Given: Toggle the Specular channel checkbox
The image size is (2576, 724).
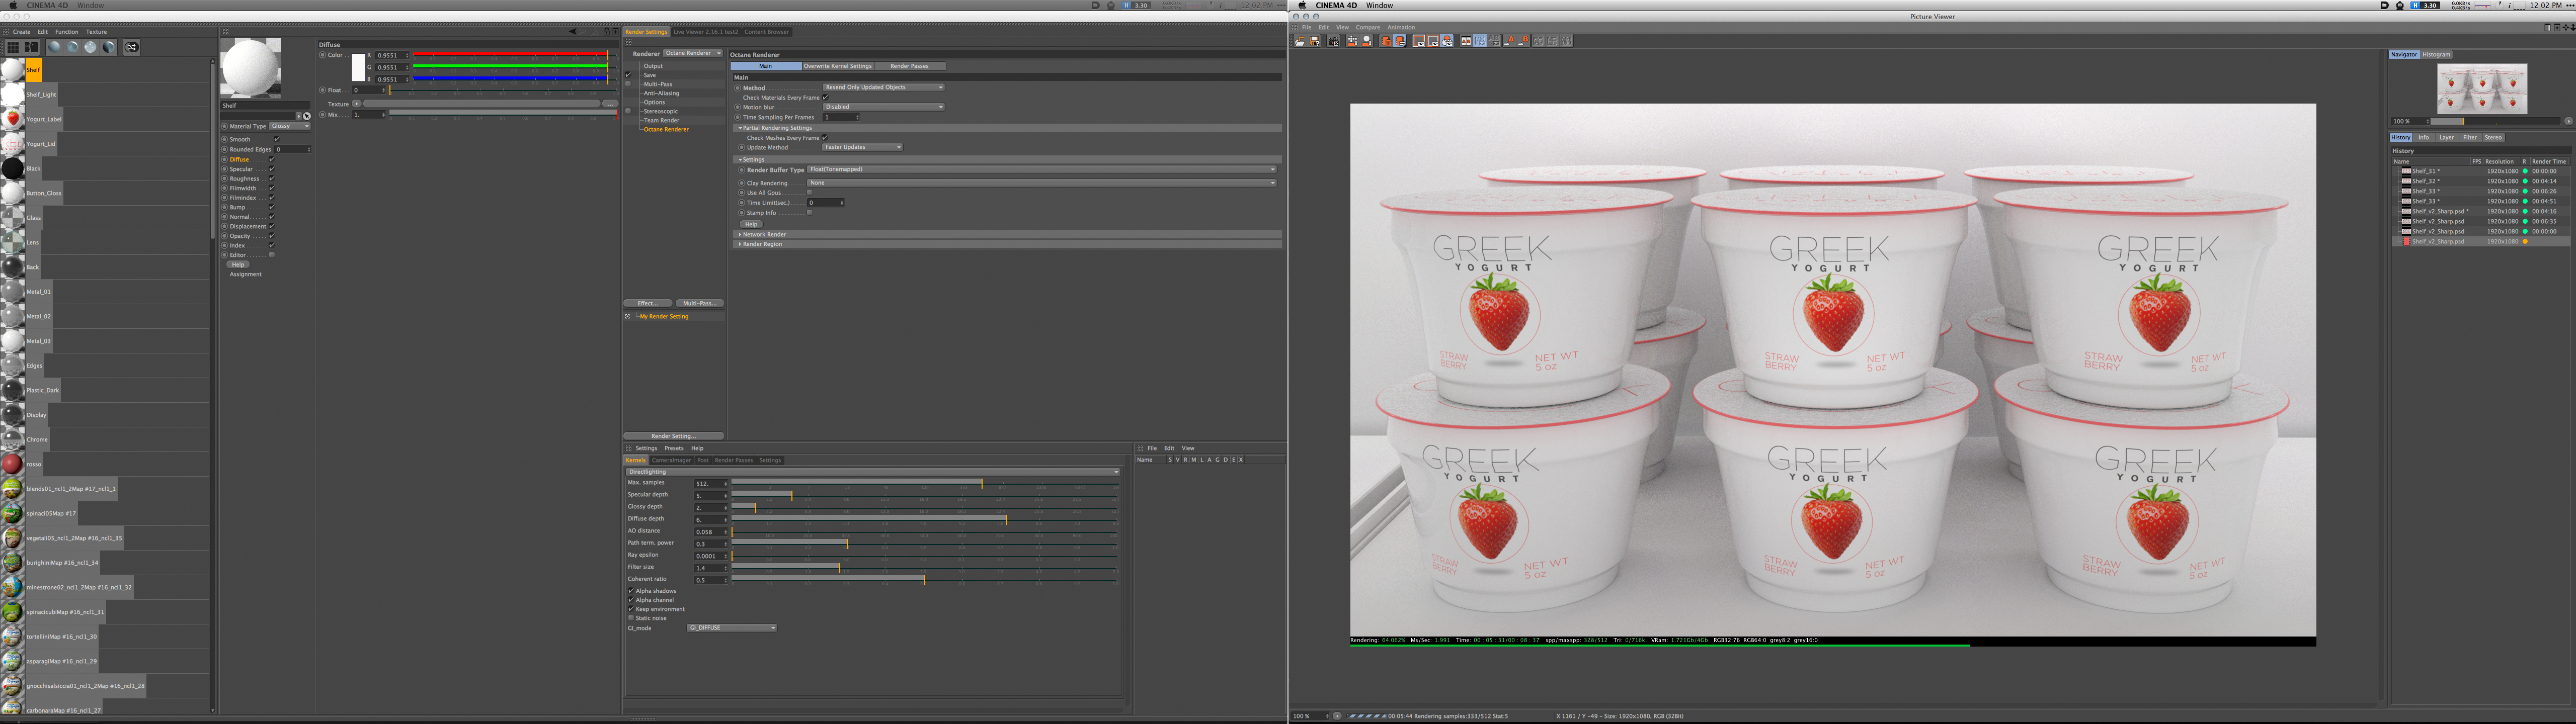Looking at the screenshot, I should pos(271,169).
